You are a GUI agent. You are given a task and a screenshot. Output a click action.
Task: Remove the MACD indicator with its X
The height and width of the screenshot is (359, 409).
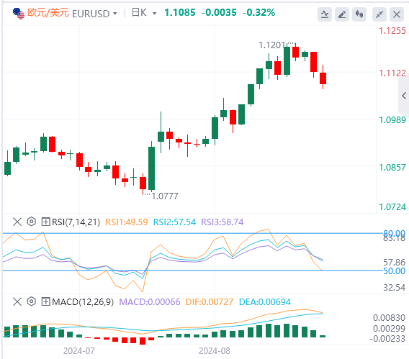(17, 301)
